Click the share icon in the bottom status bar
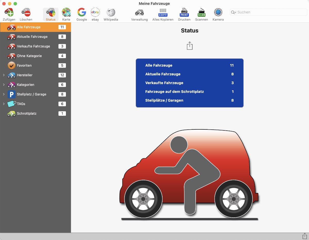This screenshot has height=240, width=309. pyautogui.click(x=305, y=236)
